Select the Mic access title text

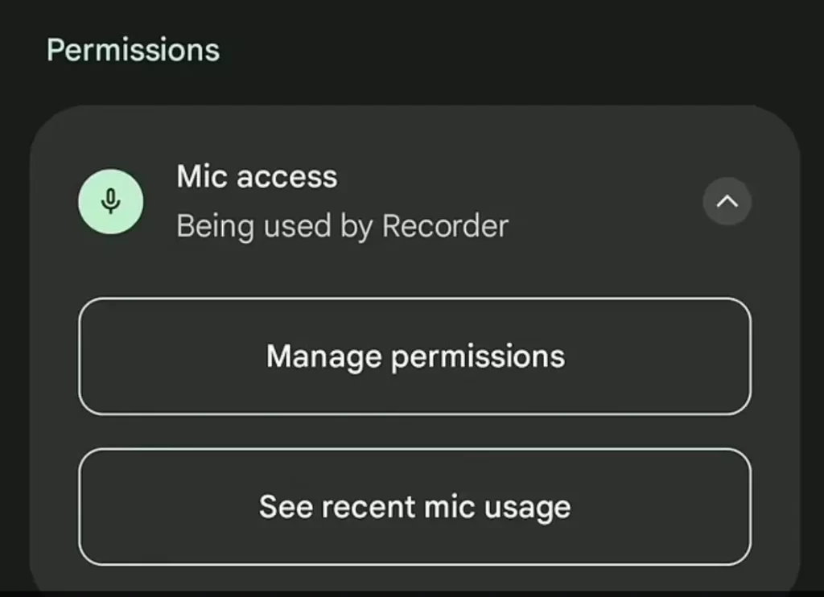point(257,176)
